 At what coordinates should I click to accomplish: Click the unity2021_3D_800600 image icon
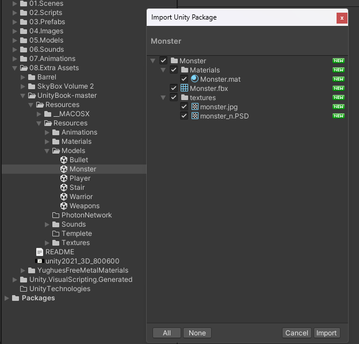(x=40, y=261)
